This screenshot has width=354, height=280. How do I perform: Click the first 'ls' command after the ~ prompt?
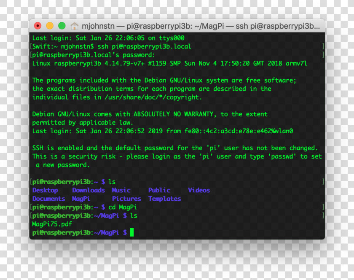pyautogui.click(x=112, y=182)
